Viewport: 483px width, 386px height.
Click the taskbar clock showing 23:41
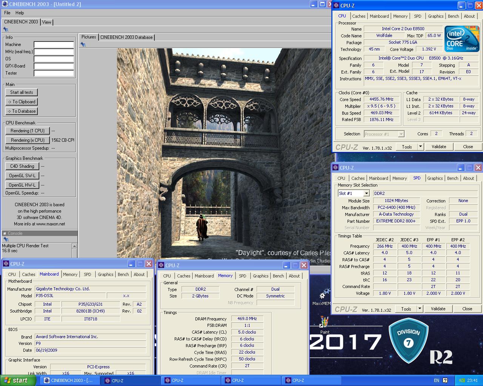click(x=472, y=380)
